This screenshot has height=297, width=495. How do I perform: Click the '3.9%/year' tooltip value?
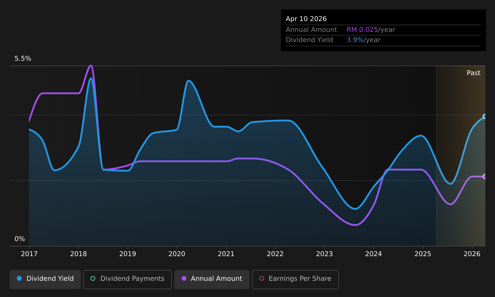coord(364,40)
